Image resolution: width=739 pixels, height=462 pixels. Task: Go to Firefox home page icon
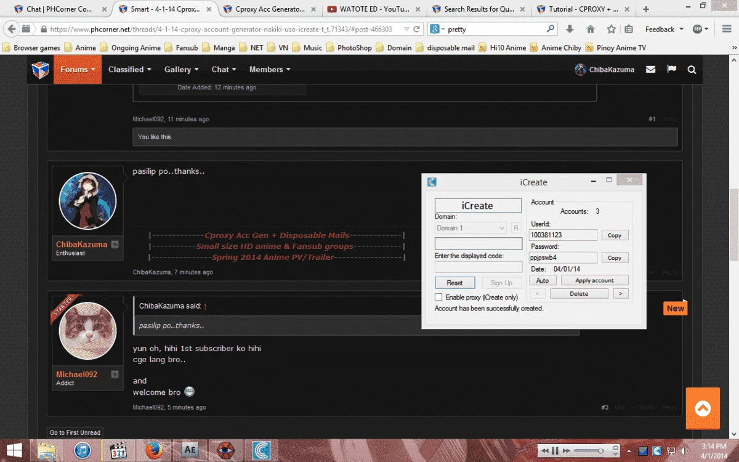pos(591,29)
